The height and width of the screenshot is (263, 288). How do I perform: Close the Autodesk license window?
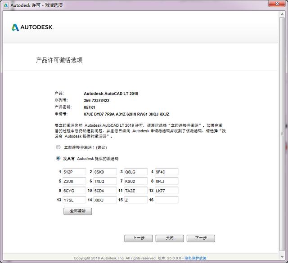pos(277,4)
